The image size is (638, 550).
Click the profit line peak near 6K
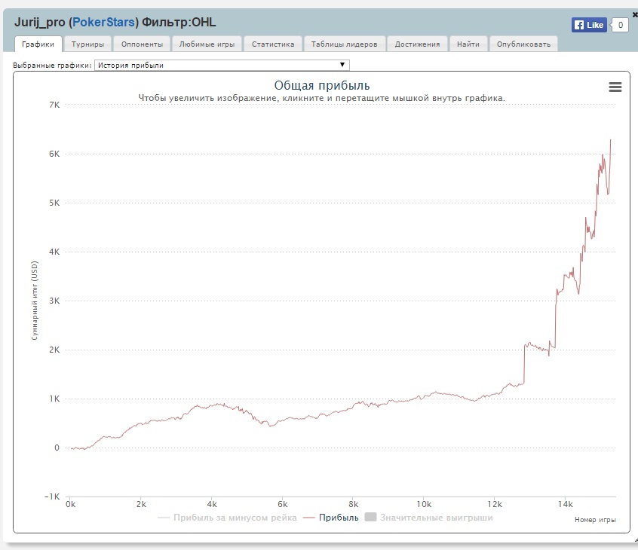coord(610,140)
